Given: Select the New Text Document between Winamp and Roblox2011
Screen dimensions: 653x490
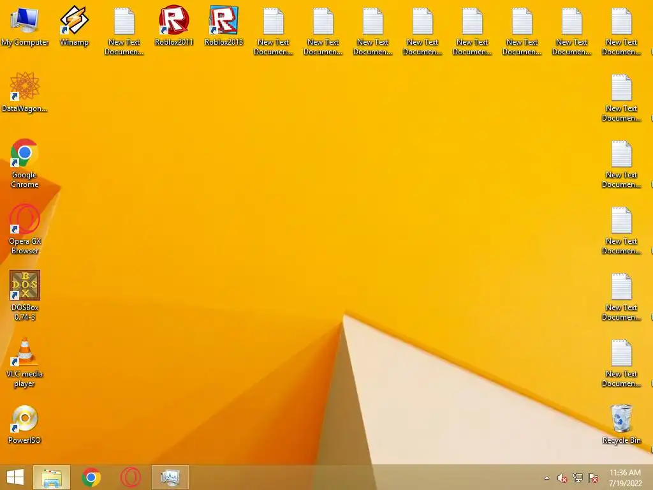Looking at the screenshot, I should 124,31.
